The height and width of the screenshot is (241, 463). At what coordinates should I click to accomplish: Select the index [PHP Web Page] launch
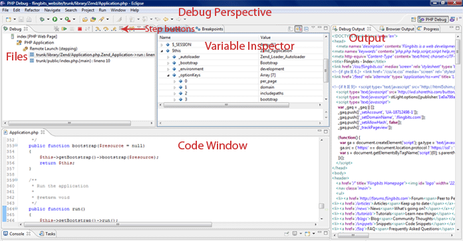34,37
